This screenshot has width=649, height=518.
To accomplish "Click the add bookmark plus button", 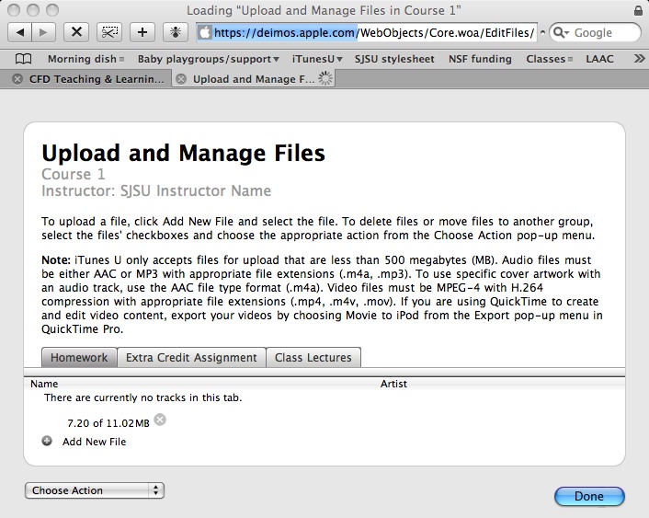I will coord(142,32).
